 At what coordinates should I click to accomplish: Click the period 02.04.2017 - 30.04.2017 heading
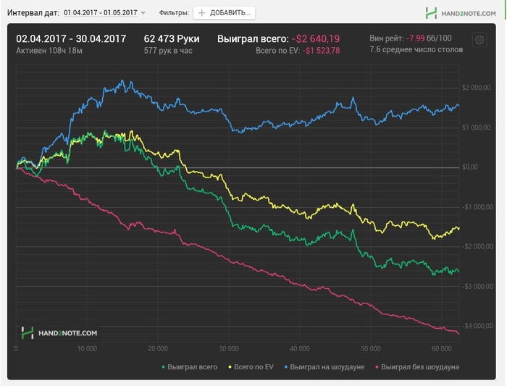click(x=71, y=39)
